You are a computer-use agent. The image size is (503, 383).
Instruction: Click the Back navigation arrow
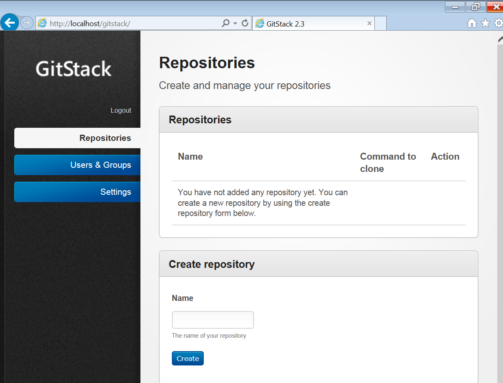[9, 22]
